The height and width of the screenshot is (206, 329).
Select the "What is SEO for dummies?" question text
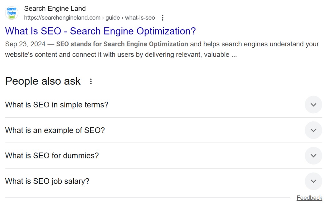pos(52,156)
